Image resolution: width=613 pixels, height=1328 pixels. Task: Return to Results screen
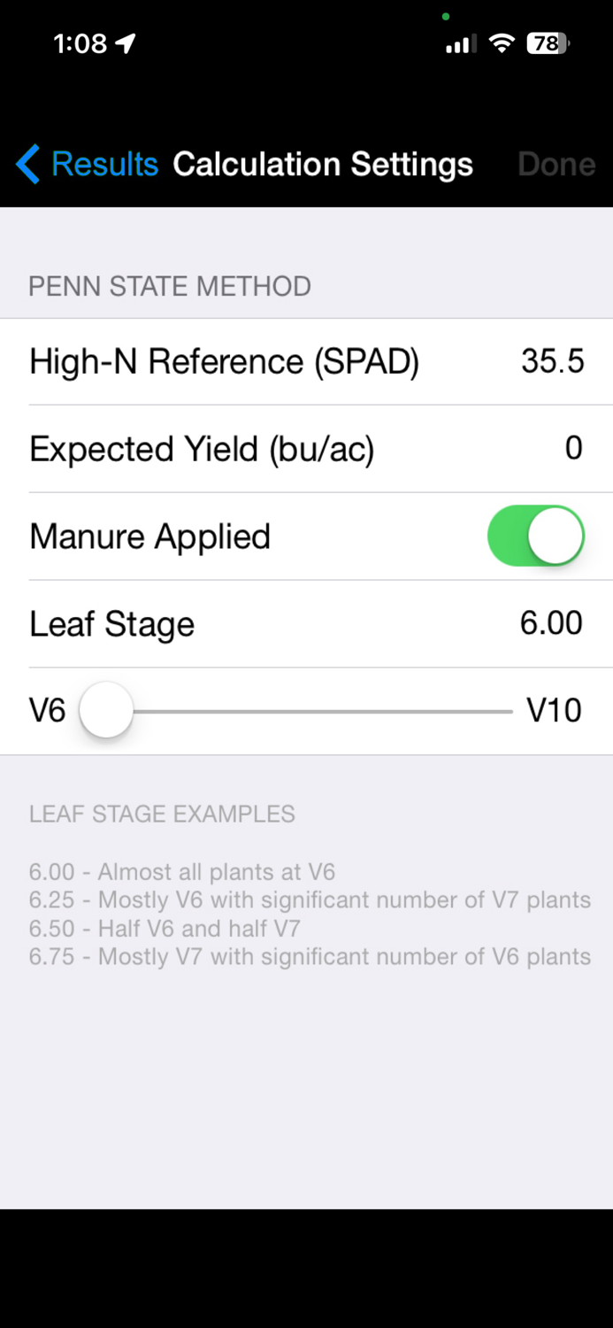tap(105, 164)
